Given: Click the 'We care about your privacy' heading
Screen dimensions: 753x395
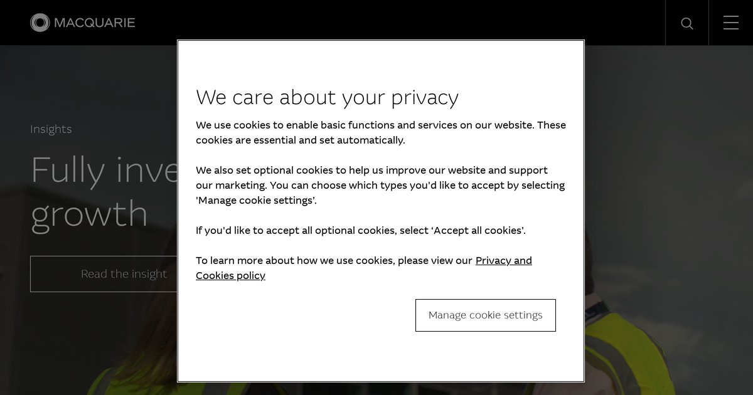Looking at the screenshot, I should [x=327, y=98].
